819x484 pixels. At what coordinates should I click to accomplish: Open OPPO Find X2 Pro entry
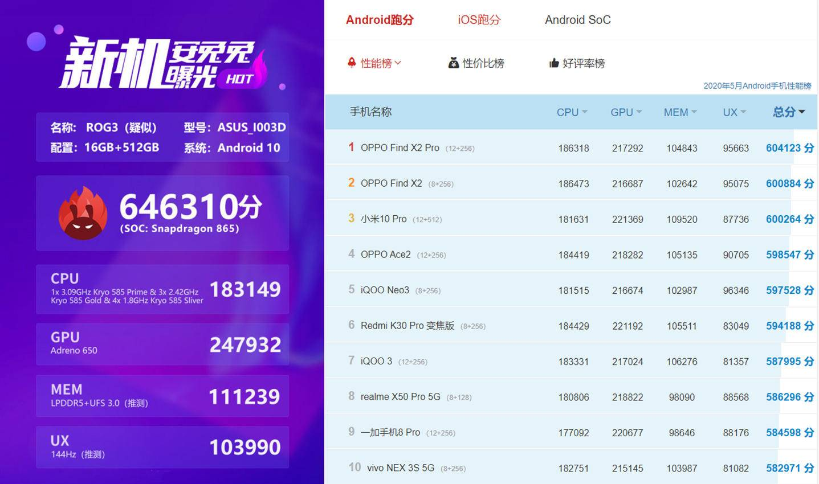pyautogui.click(x=400, y=148)
